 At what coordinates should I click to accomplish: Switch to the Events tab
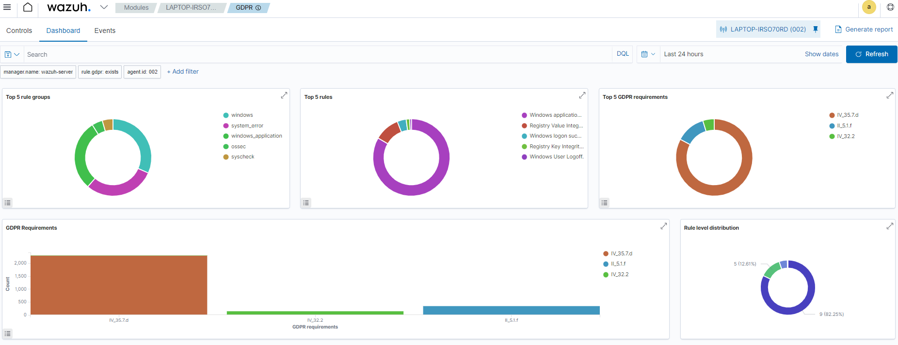tap(105, 31)
